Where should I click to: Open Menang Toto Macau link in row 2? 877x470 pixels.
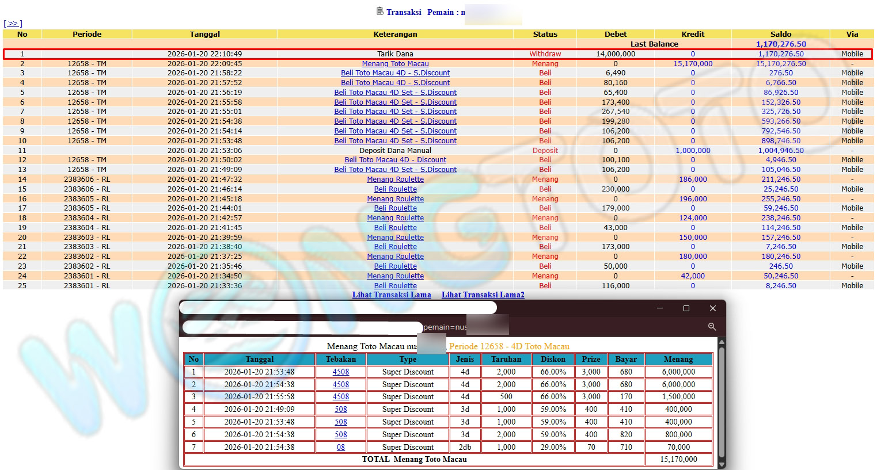[x=395, y=64]
